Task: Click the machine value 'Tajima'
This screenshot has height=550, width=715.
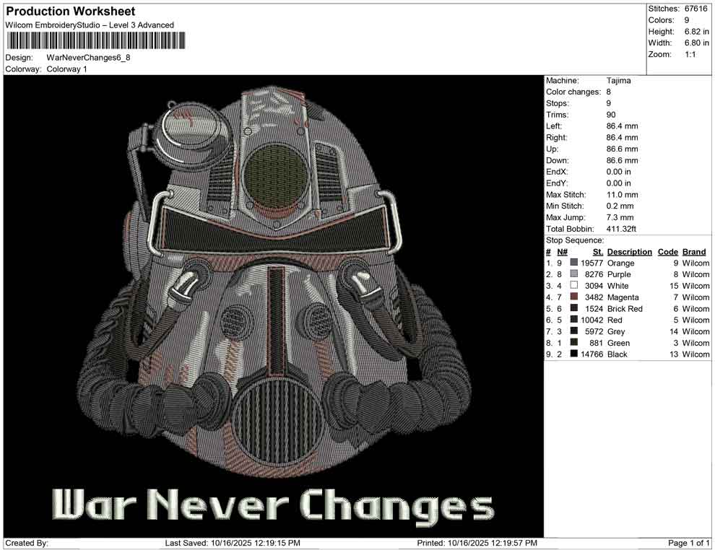Action: [618, 81]
